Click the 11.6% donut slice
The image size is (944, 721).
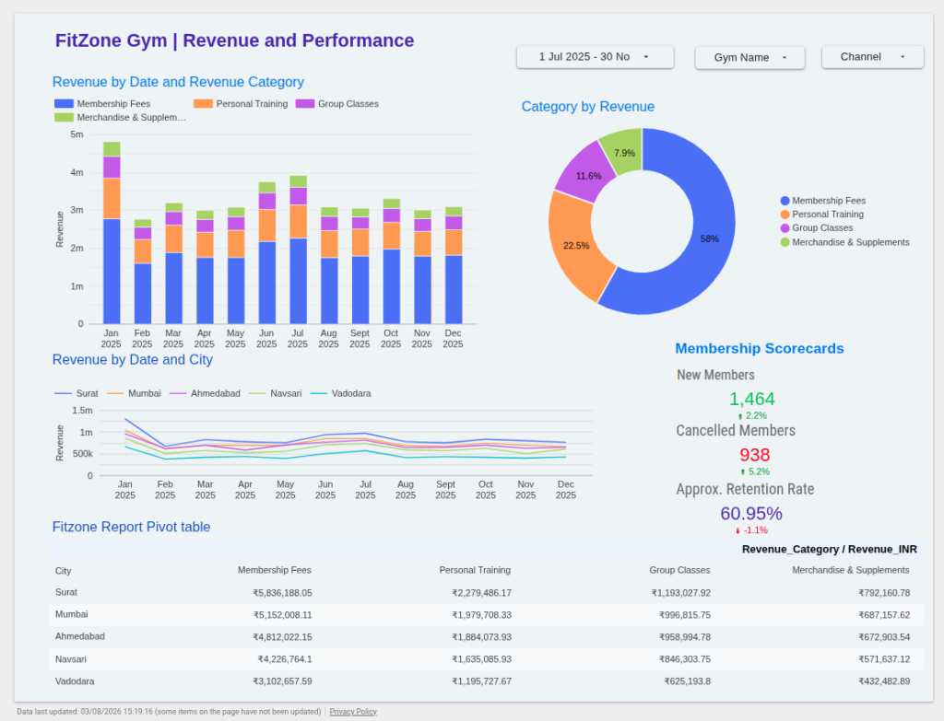[587, 176]
